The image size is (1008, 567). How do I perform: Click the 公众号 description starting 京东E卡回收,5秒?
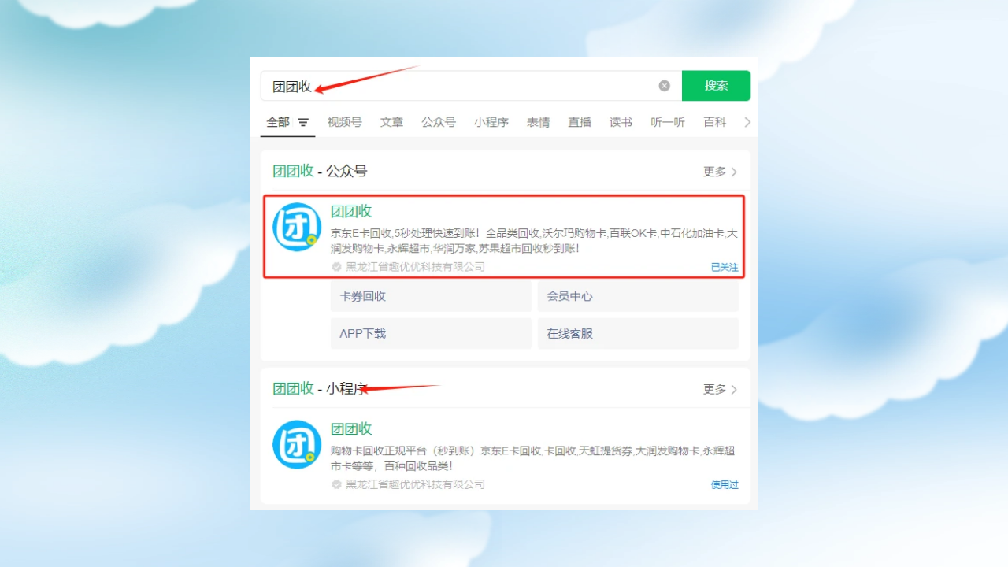[534, 241]
